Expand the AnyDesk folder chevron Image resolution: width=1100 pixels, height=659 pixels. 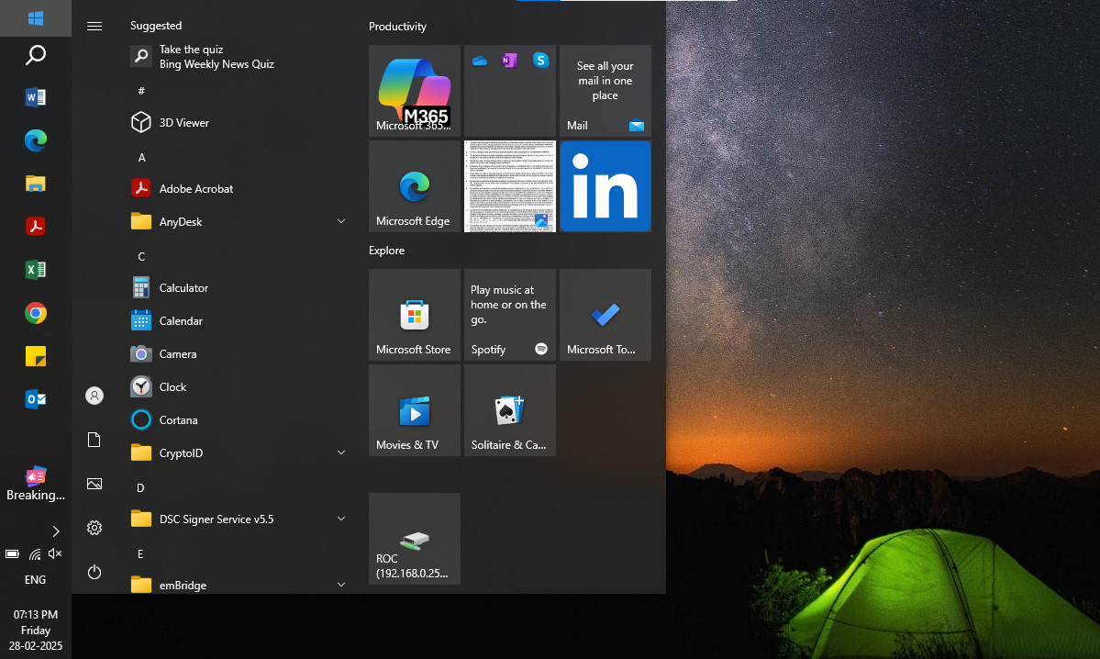[x=341, y=221]
